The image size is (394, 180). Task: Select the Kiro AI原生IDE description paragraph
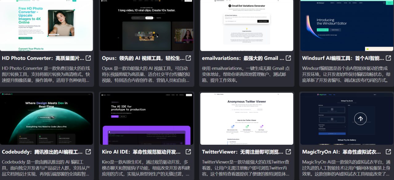(147, 168)
